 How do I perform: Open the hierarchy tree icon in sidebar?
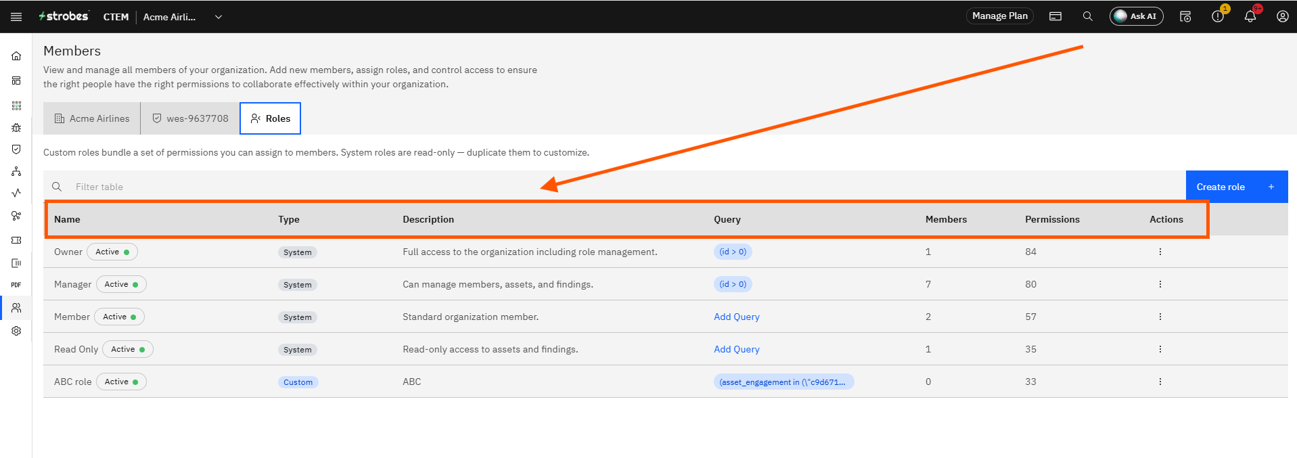click(16, 171)
